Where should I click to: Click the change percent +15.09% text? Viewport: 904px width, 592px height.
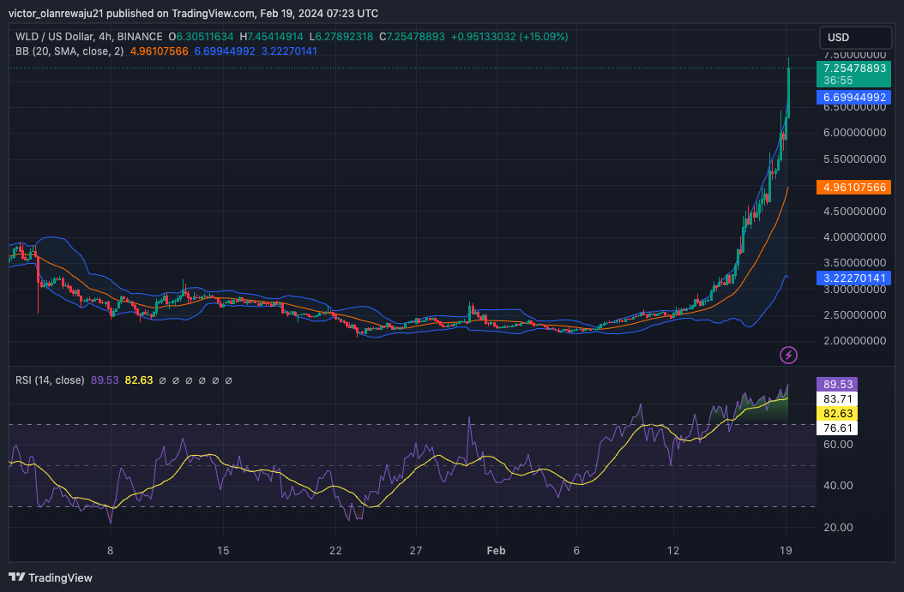pyautogui.click(x=544, y=36)
